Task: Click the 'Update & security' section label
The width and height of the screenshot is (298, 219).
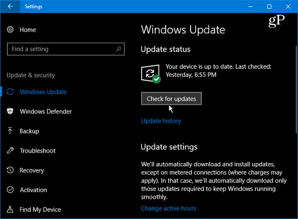Action: coord(31,75)
